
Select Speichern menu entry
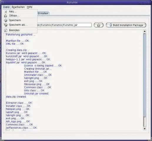pyautogui.click(x=20, y=20)
